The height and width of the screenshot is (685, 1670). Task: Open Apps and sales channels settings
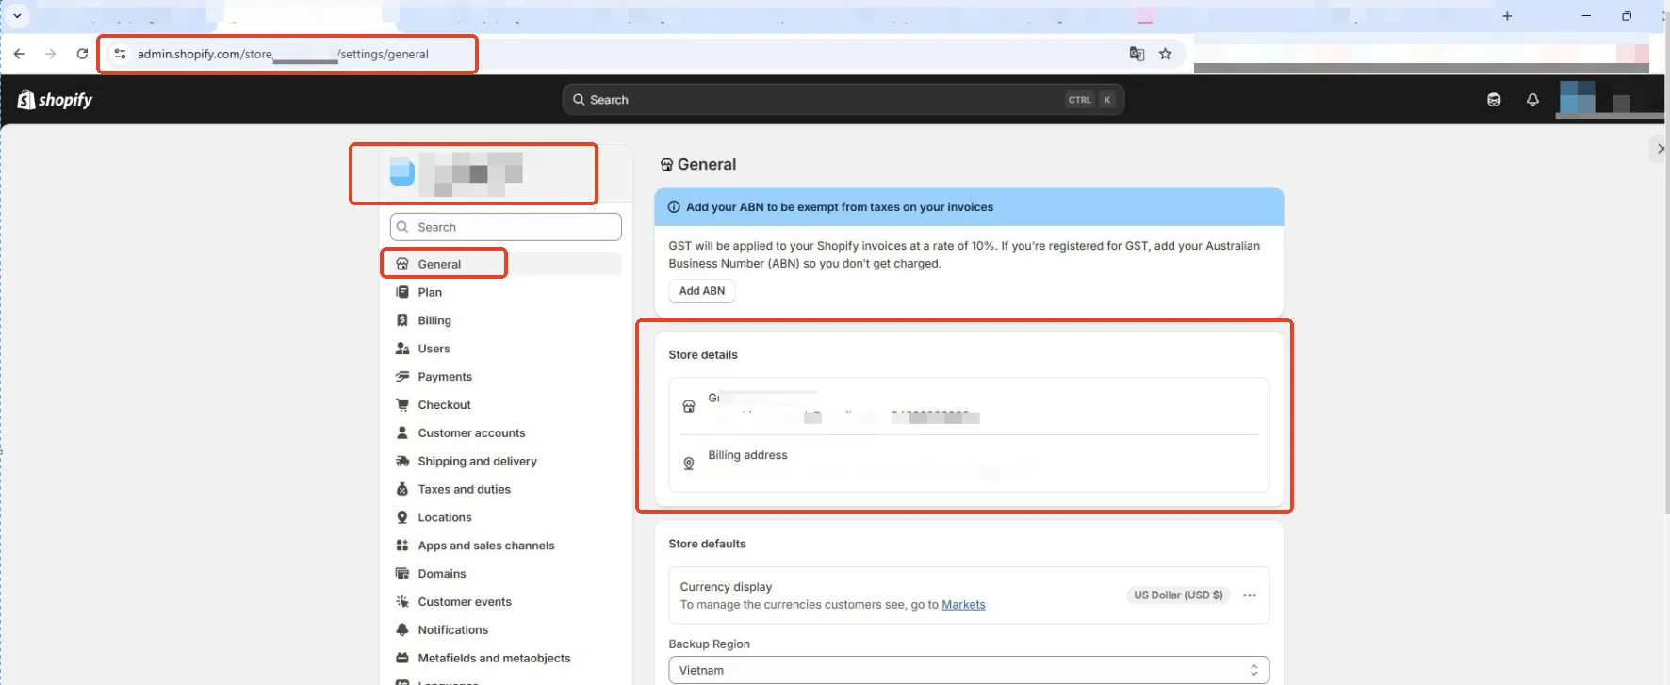[485, 546]
